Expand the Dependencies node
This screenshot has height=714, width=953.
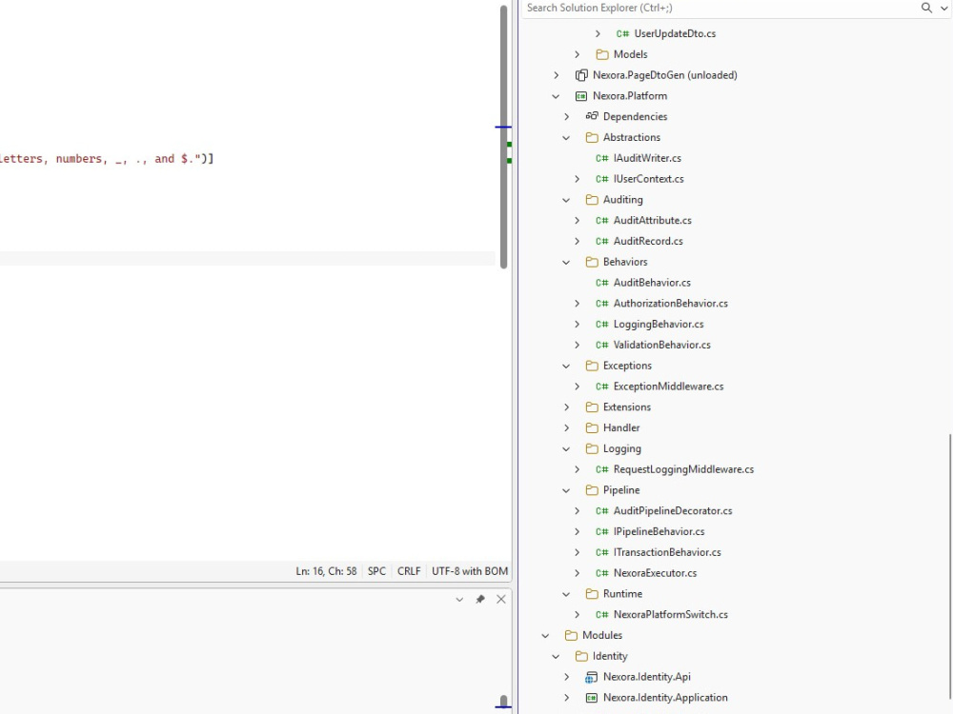click(x=566, y=116)
